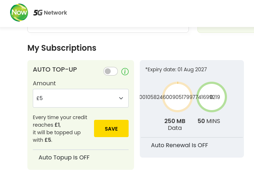Click the pale green card at top right
Image resolution: width=254 pixels, height=181 pixels.
[x=226, y=30]
